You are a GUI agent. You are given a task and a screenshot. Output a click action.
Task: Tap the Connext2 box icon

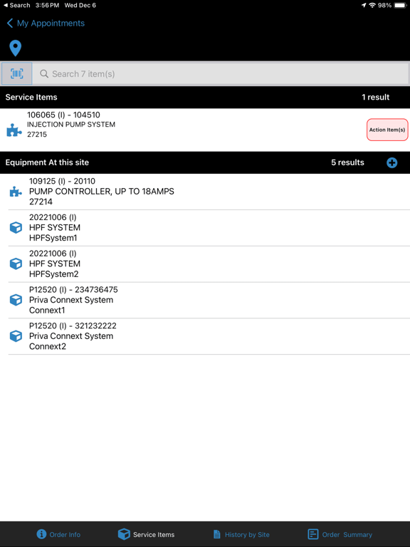(16, 336)
